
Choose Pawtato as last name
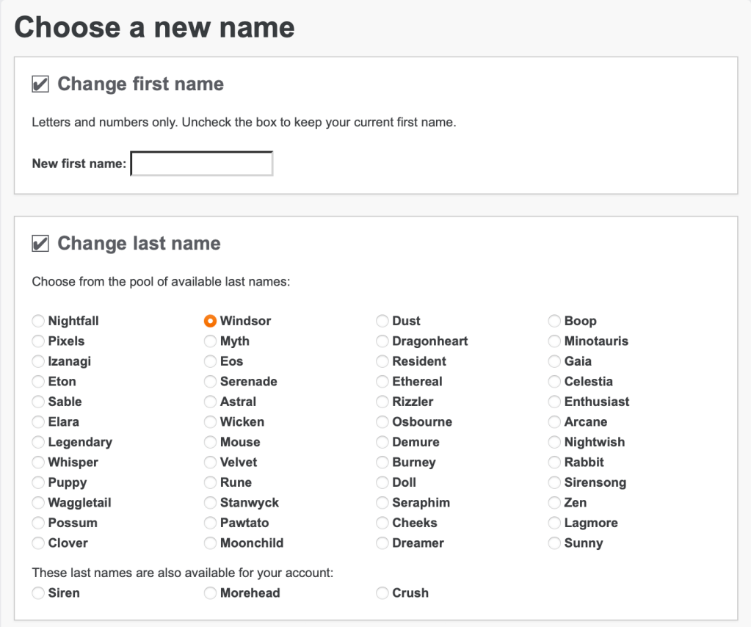pyautogui.click(x=211, y=523)
